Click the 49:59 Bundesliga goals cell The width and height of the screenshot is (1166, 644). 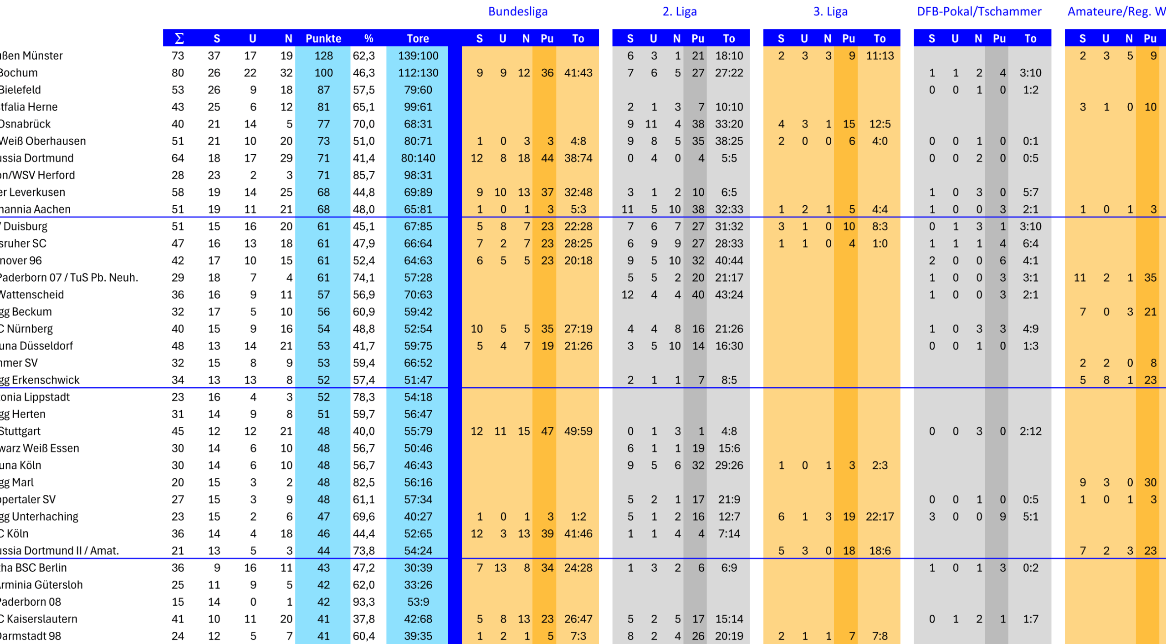578,431
